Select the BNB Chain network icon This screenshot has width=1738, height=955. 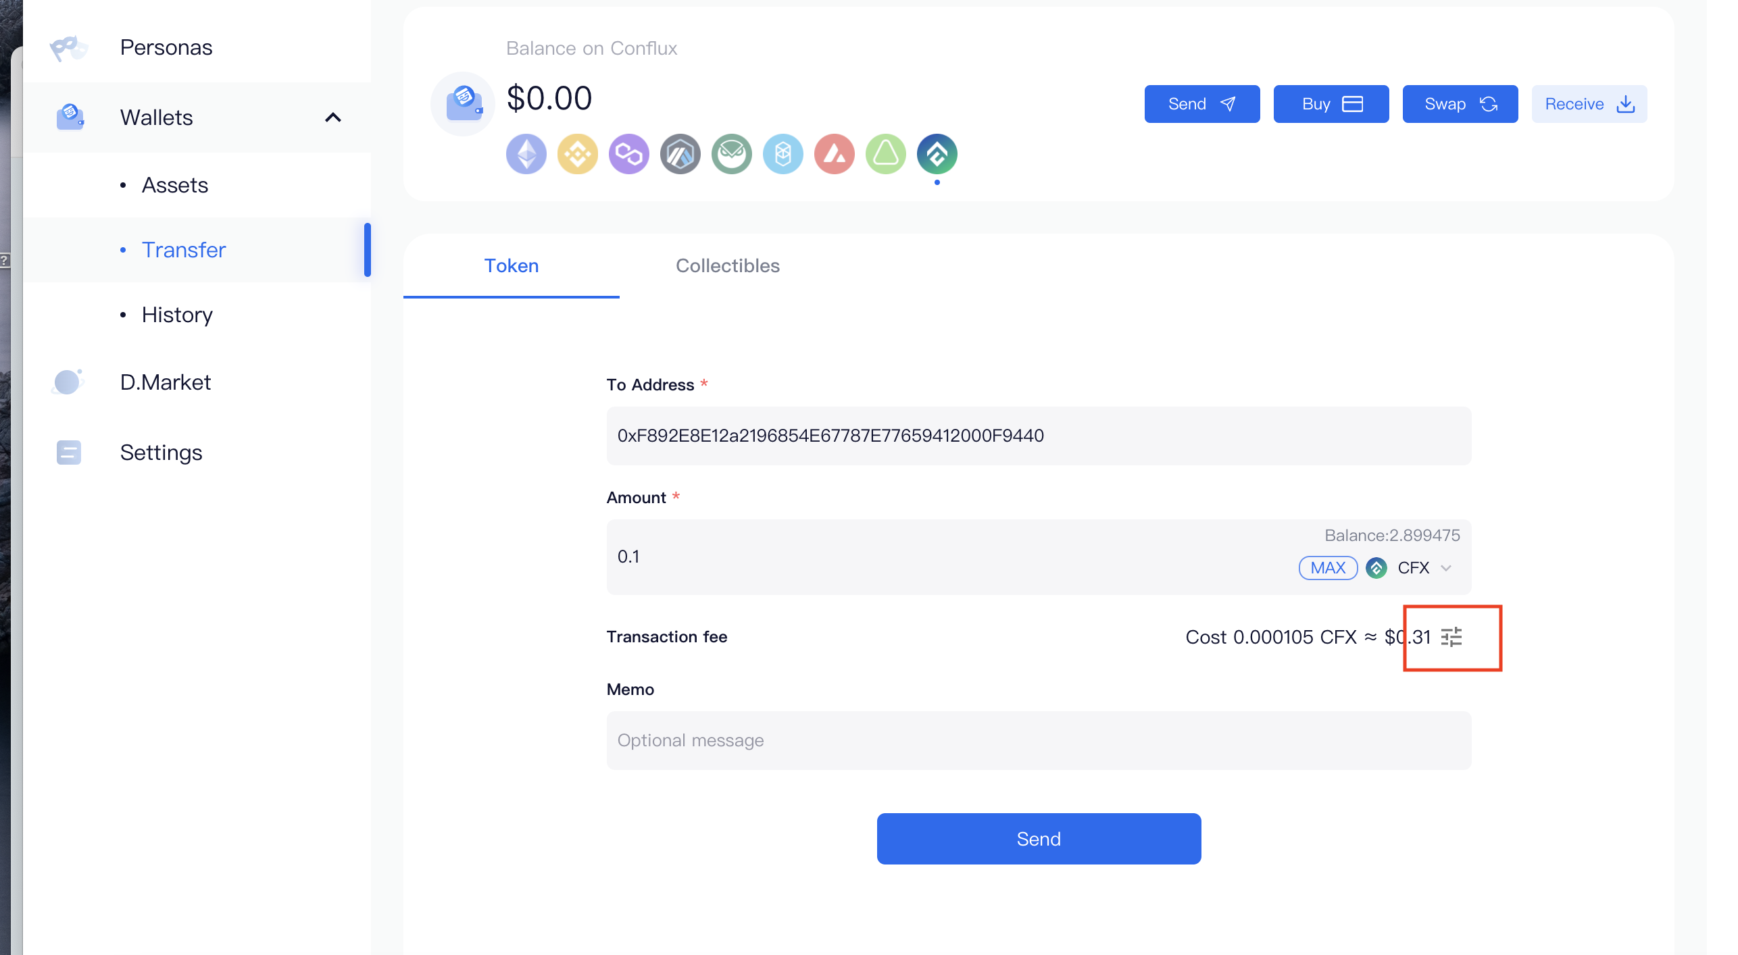(x=577, y=154)
